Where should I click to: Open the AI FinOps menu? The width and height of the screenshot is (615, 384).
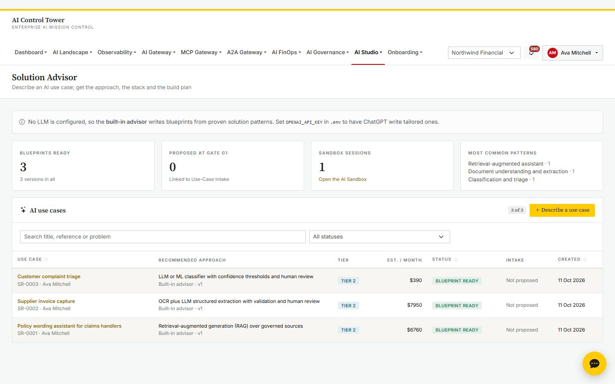coord(286,52)
